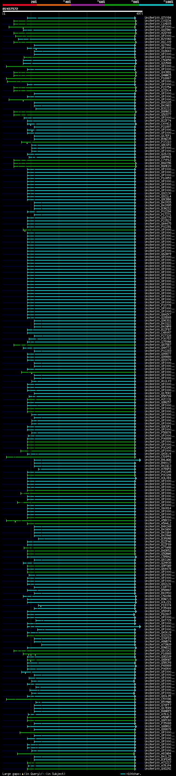Select the UniRef100_C5XPF6 label
The image size is (176, 776).
[x=158, y=457]
